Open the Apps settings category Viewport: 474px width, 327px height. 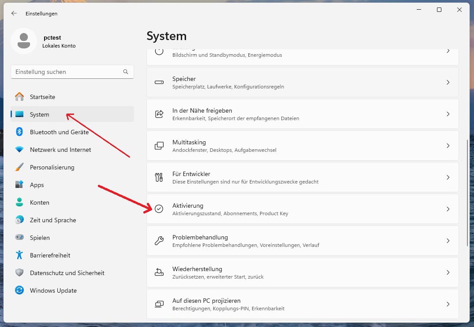[37, 185]
